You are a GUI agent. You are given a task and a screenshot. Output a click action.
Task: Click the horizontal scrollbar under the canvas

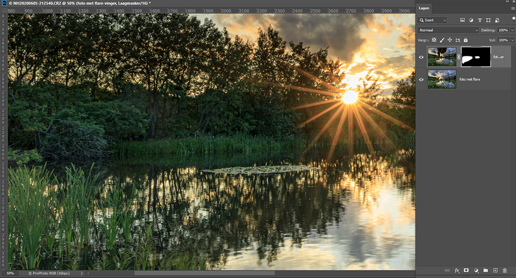coord(205,273)
